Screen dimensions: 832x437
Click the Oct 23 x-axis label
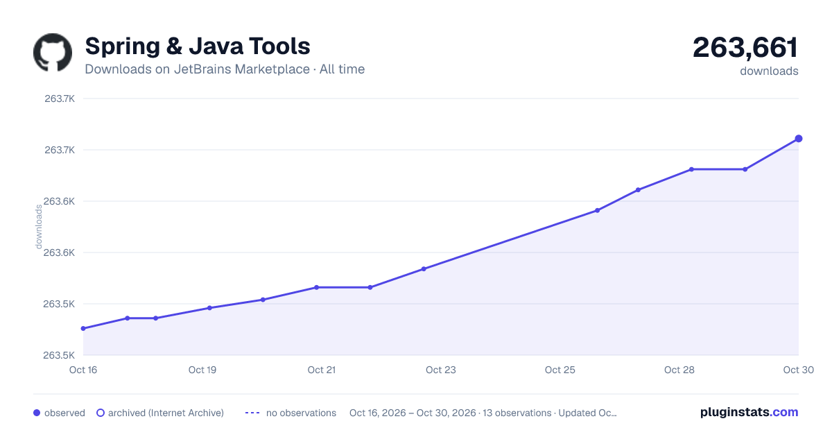[441, 370]
